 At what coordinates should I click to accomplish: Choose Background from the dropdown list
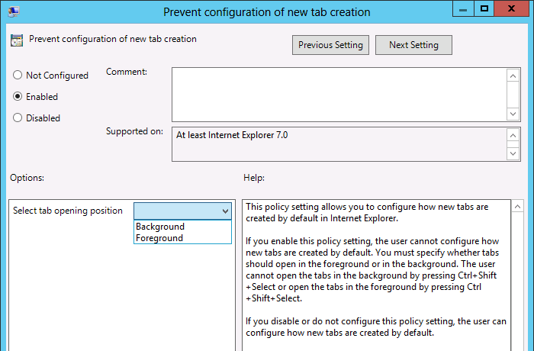coord(160,227)
